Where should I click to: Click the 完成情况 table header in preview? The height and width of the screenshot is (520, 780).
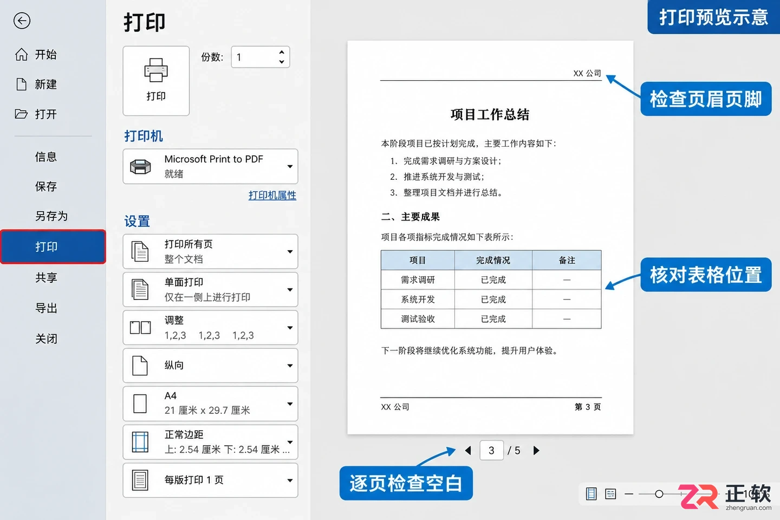point(493,261)
